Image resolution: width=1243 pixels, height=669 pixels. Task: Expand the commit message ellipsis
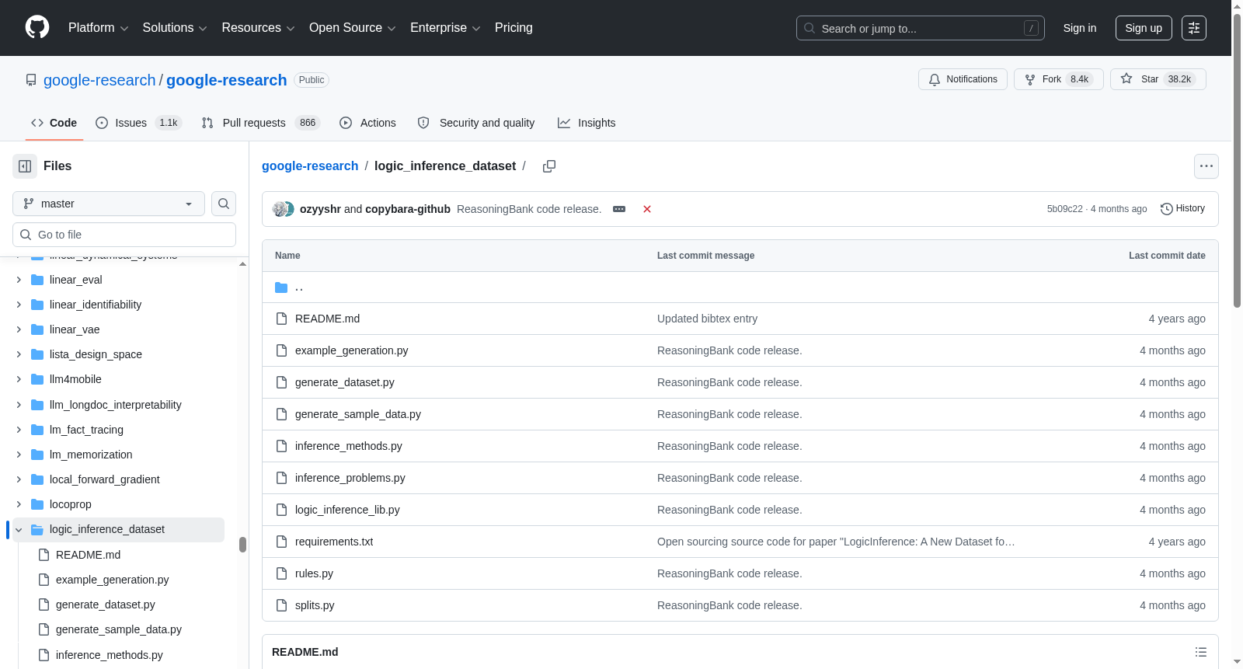point(619,209)
